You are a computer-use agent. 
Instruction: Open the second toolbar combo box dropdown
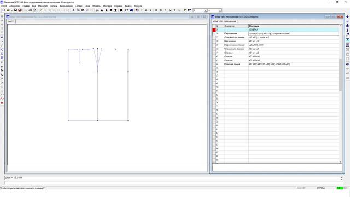pos(220,10)
